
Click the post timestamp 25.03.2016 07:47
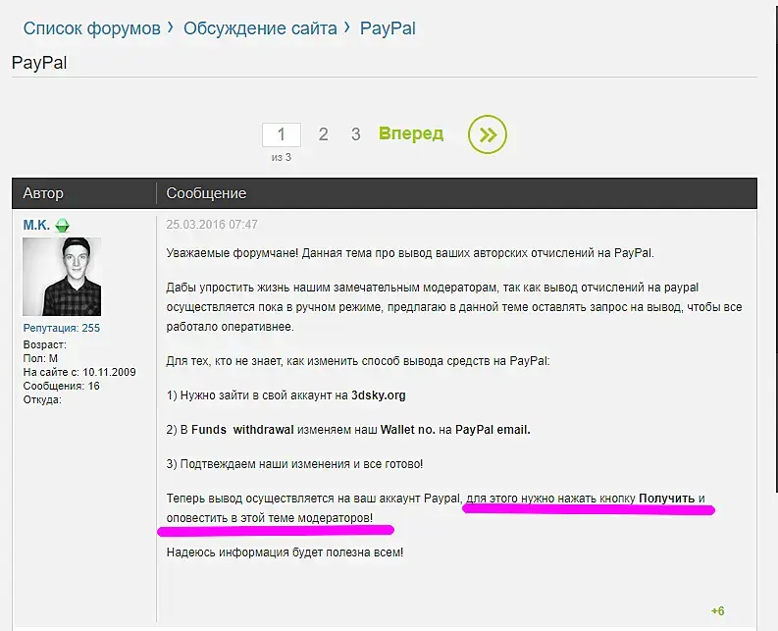(212, 225)
